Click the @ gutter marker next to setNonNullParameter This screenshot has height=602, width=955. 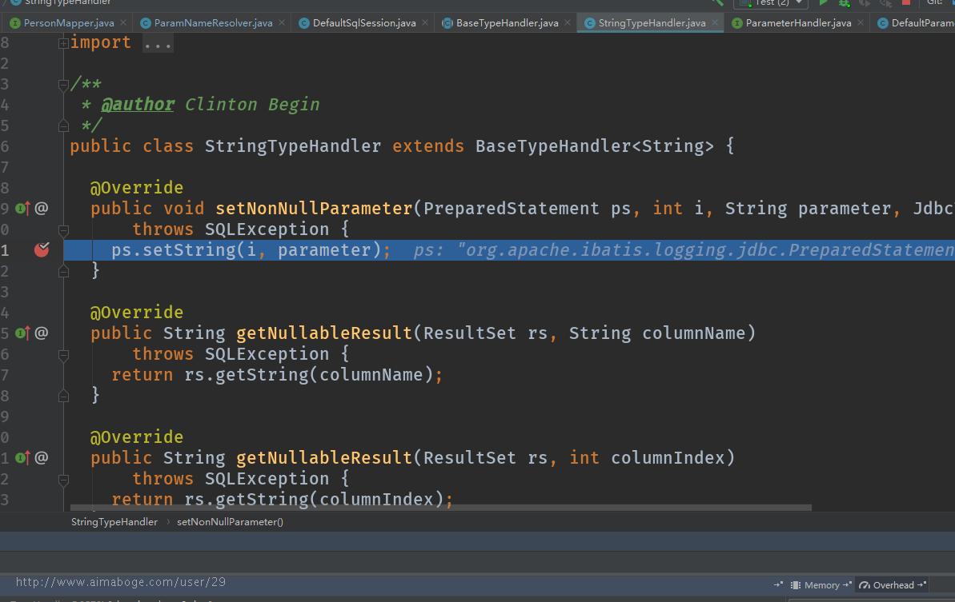pyautogui.click(x=42, y=209)
